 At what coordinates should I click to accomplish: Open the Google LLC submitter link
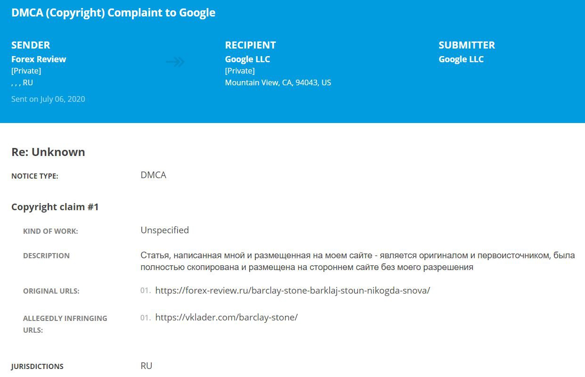(461, 59)
